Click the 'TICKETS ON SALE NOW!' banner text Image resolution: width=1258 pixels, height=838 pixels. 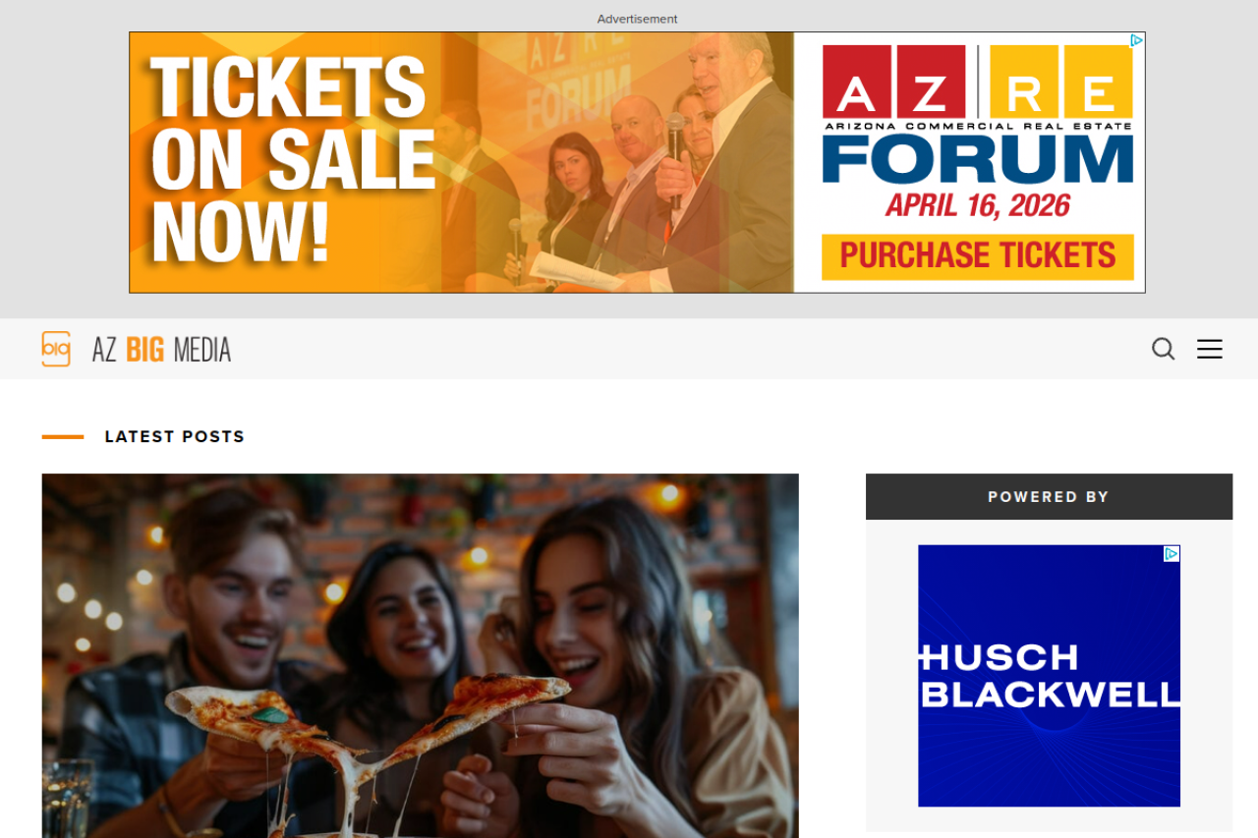pos(293,162)
